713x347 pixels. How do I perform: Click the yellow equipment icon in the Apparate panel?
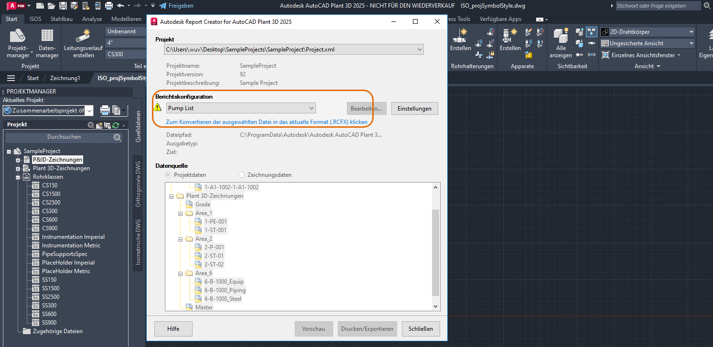(x=529, y=55)
